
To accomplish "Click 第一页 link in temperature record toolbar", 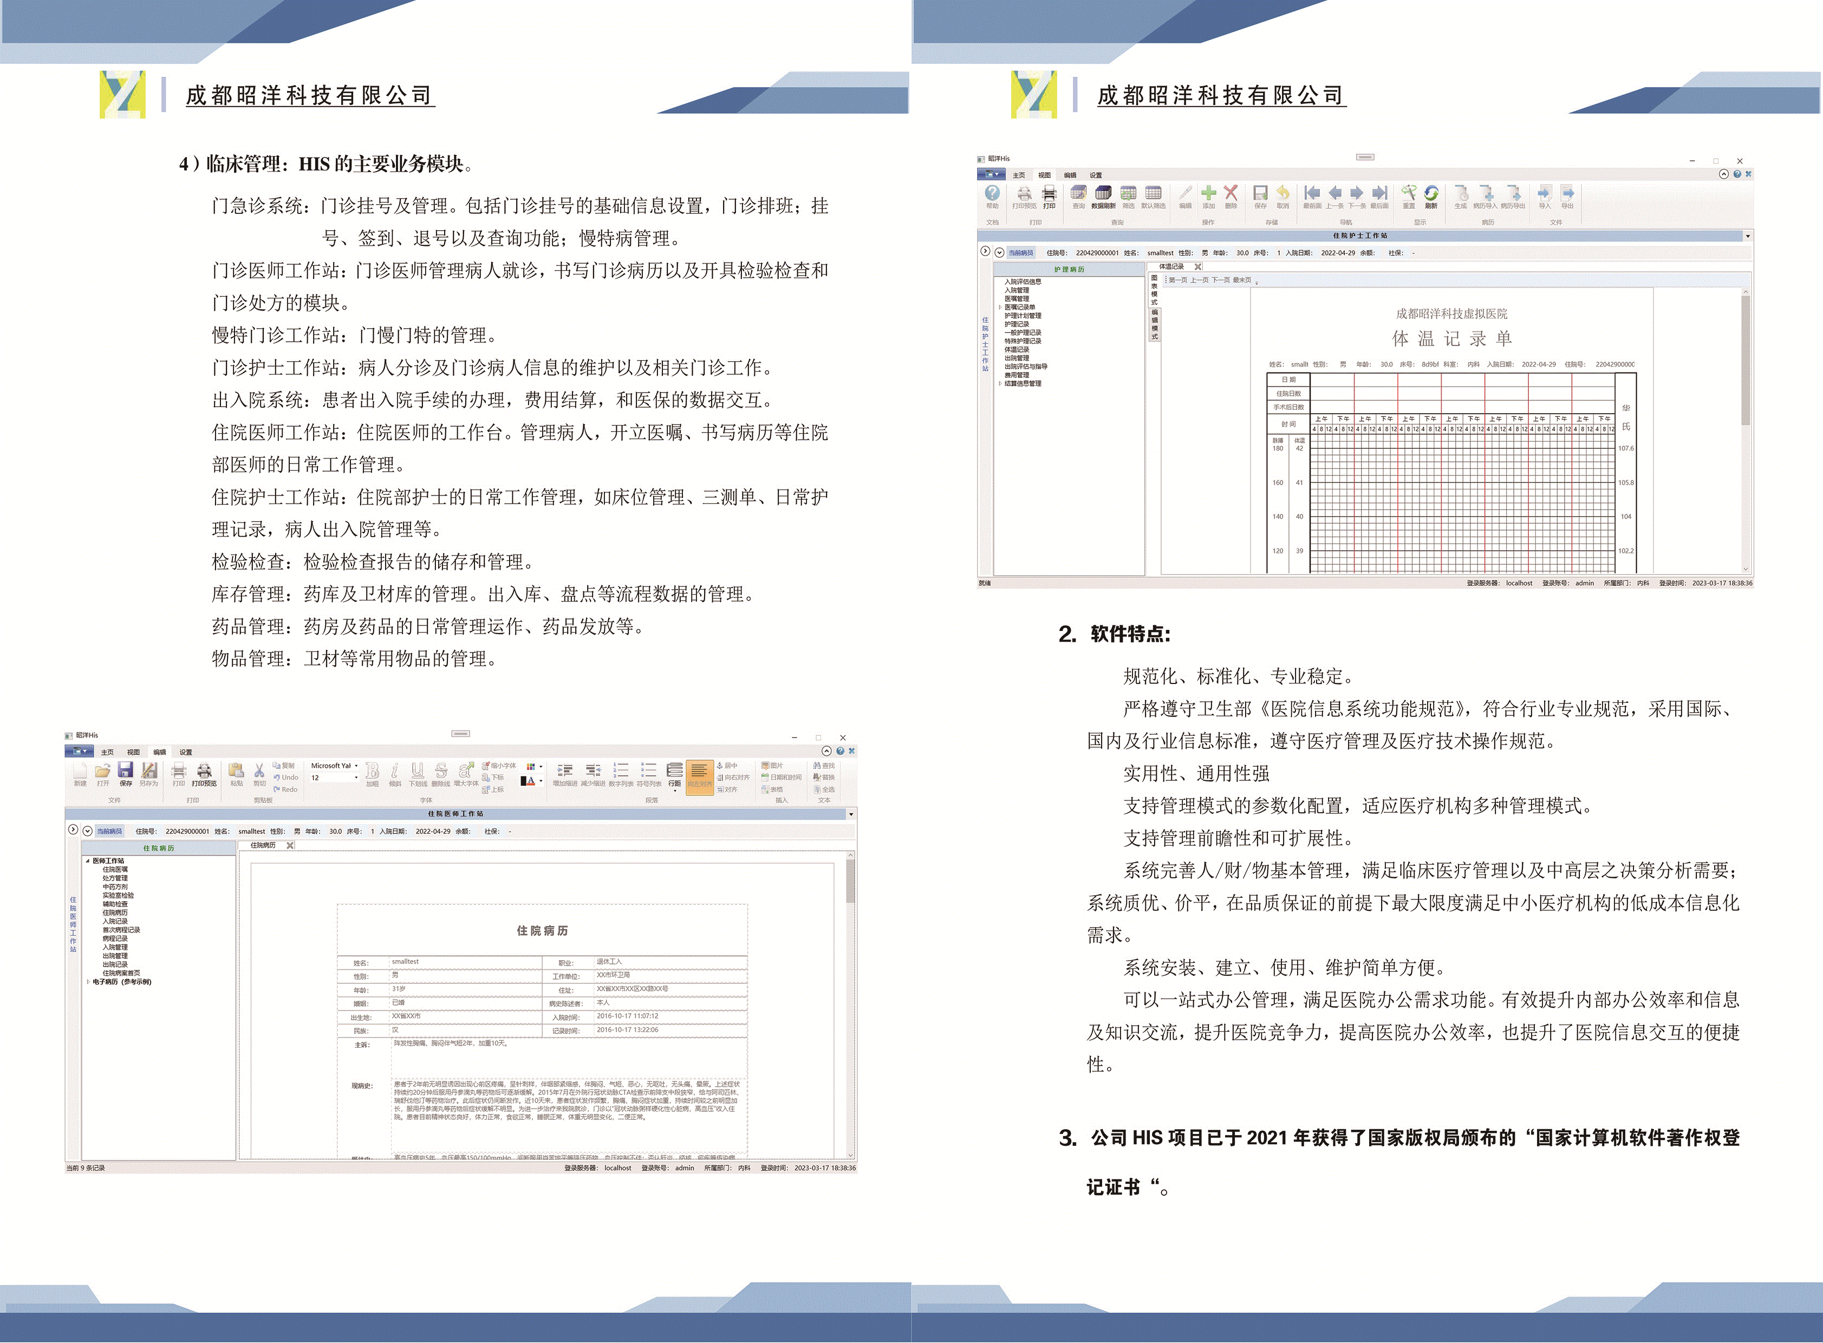I will [1177, 279].
